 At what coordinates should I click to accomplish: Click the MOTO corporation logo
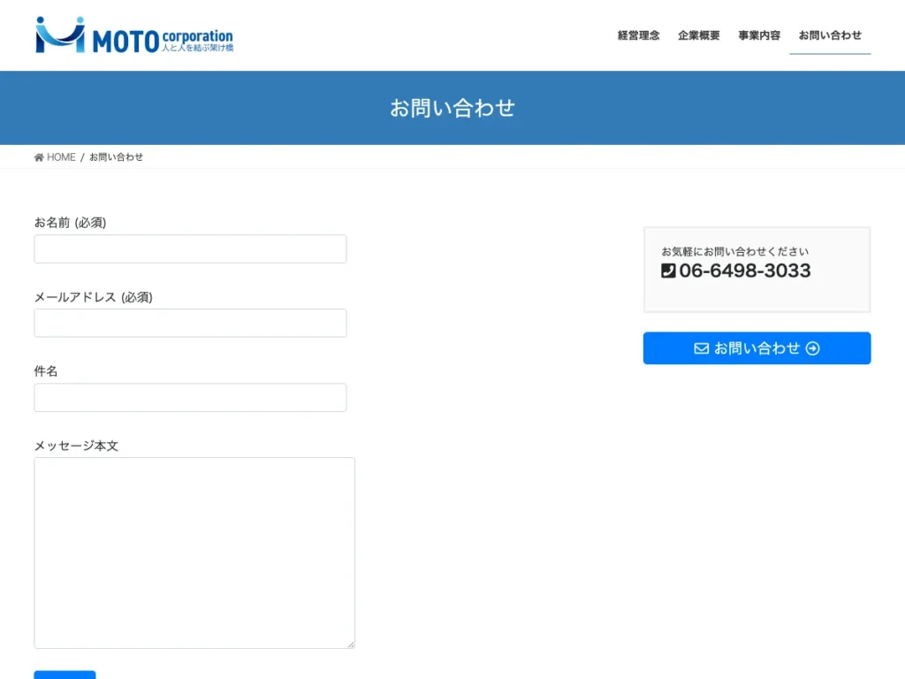click(x=134, y=35)
